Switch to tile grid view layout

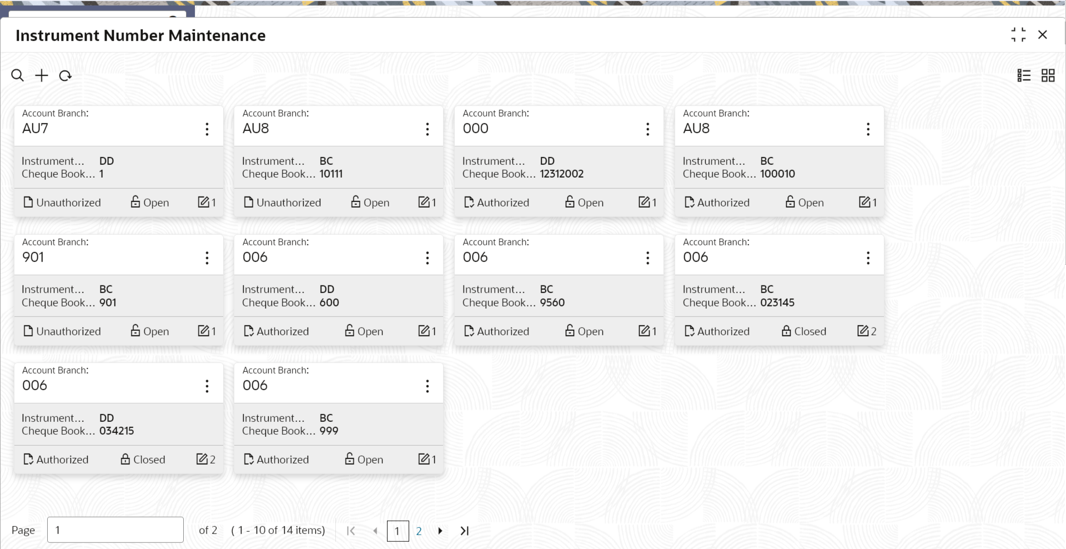point(1048,75)
